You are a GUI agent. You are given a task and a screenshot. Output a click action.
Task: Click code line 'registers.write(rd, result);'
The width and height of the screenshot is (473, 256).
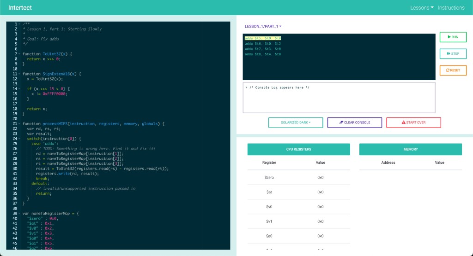click(x=67, y=174)
